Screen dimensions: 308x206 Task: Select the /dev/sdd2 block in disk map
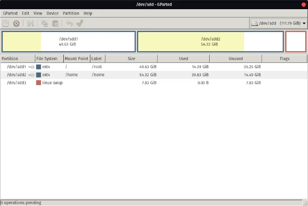pos(210,42)
